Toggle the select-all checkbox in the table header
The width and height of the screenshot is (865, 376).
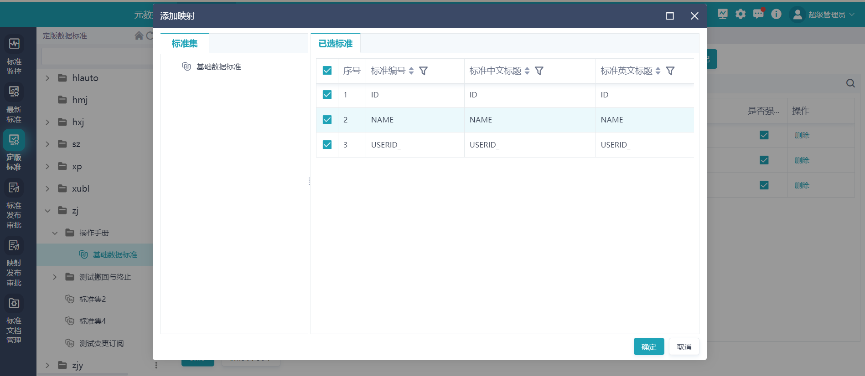327,71
